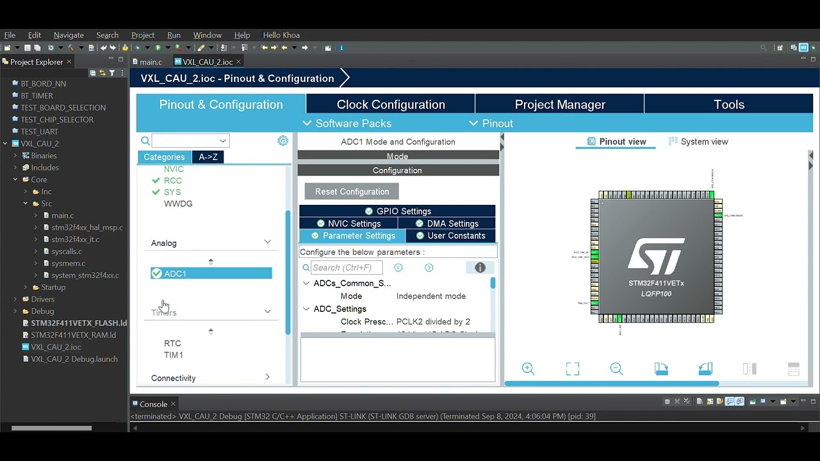Select the checked RCC item
Image resolution: width=820 pixels, height=461 pixels.
pos(172,181)
